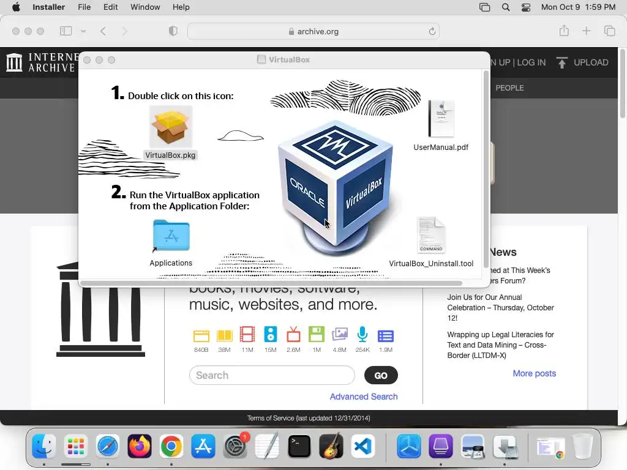Image resolution: width=627 pixels, height=470 pixels.
Task: Open the Edit menu
Action: (x=110, y=7)
